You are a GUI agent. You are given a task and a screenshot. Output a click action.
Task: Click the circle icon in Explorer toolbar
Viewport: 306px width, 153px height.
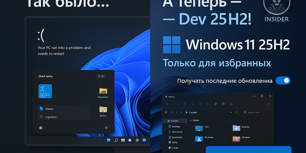(x=167, y=104)
